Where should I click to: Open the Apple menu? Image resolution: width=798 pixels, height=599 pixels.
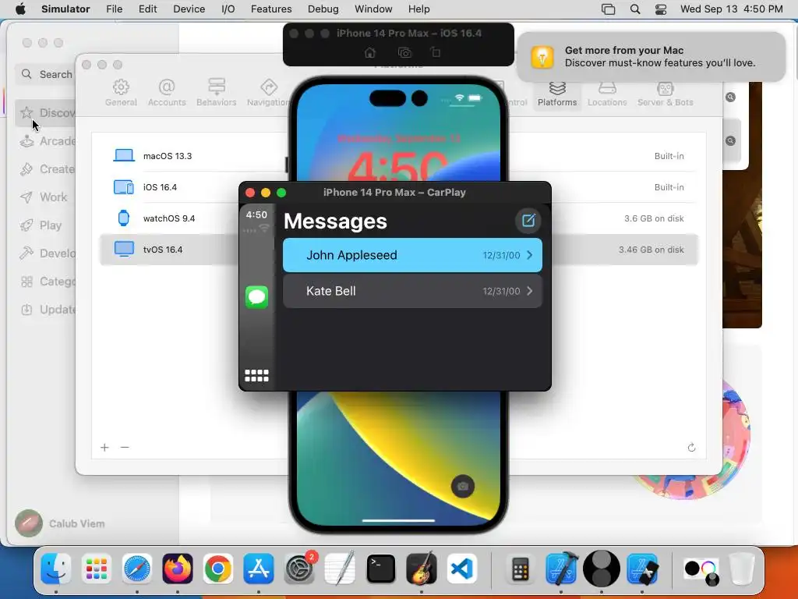click(x=20, y=9)
